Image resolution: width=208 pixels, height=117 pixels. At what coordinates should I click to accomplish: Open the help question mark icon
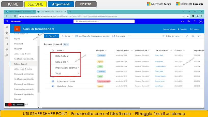click(195, 21)
